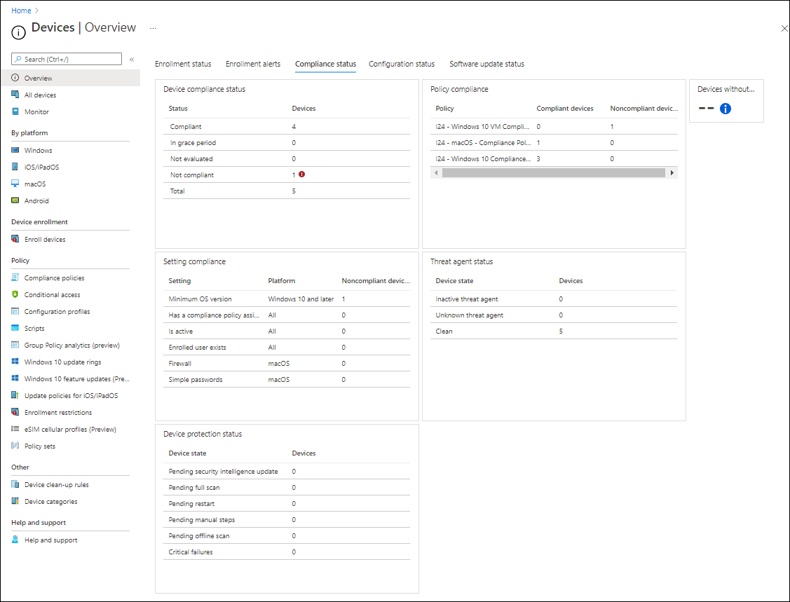Click the iOS/iPadOS platform icon
This screenshot has width=790, height=602.
tap(15, 167)
